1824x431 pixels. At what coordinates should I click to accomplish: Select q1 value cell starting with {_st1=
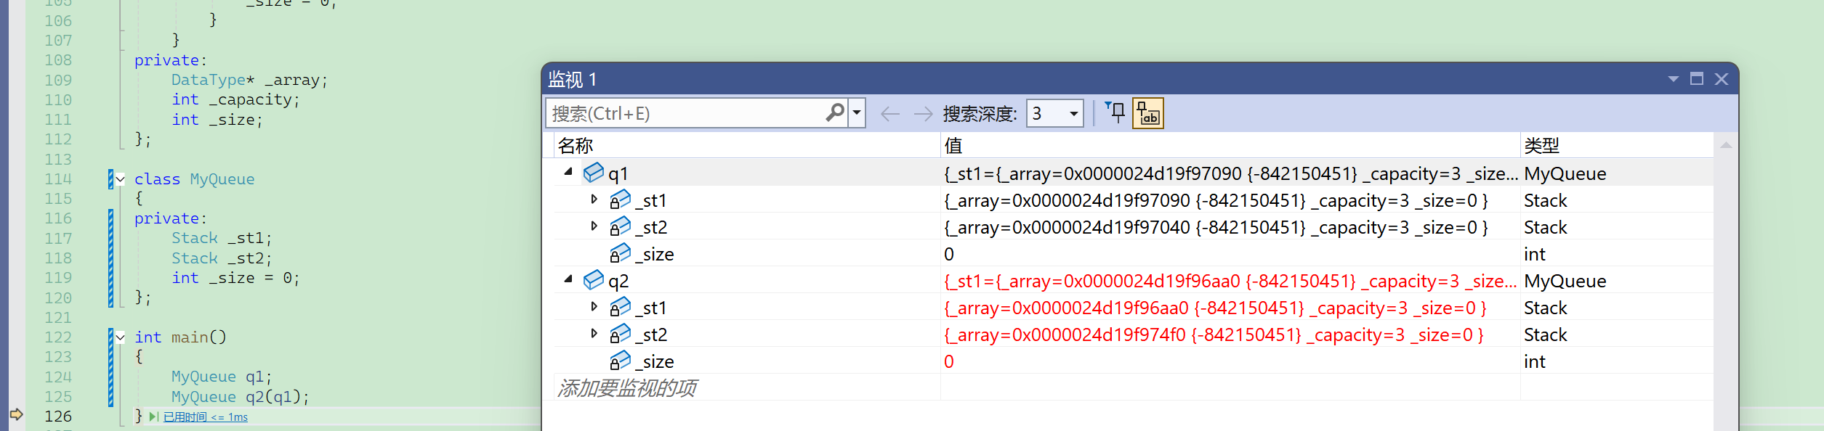[1230, 173]
